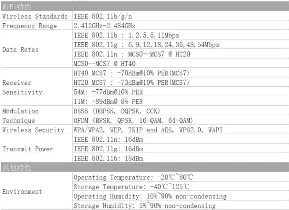Select the Wireless Security label
Viewport: 289px width, 210px height.
coord(33,130)
